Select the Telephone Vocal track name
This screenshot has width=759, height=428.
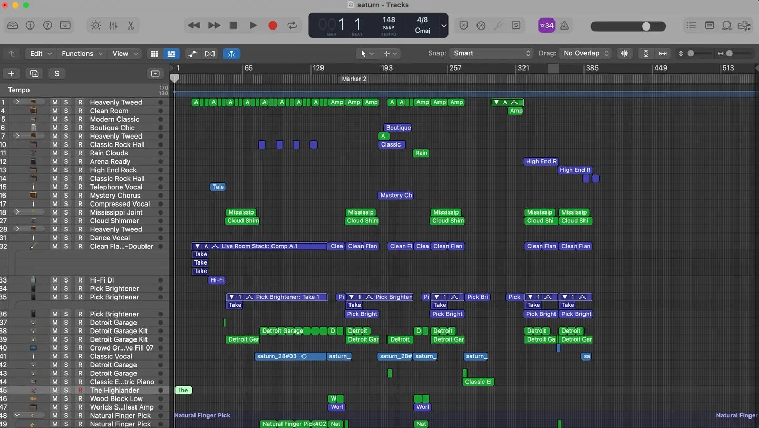pyautogui.click(x=116, y=187)
